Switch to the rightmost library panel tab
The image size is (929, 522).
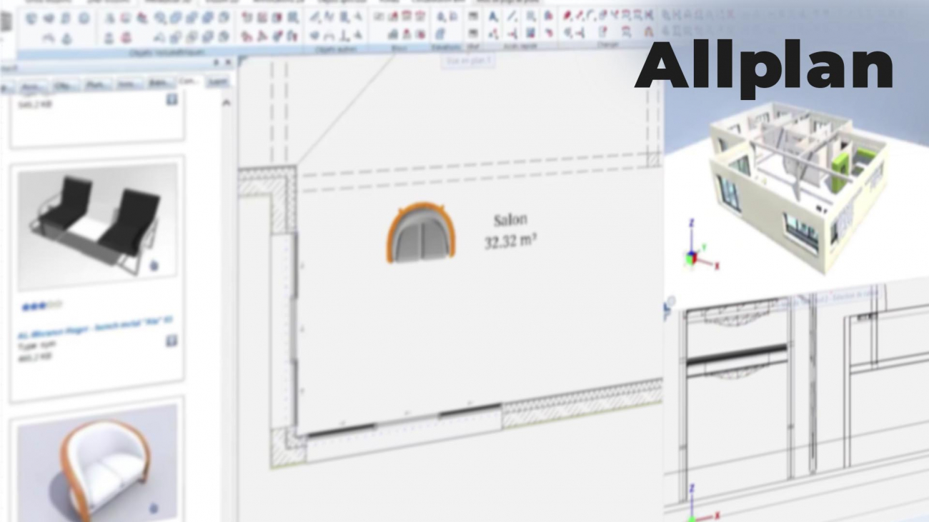[x=217, y=83]
